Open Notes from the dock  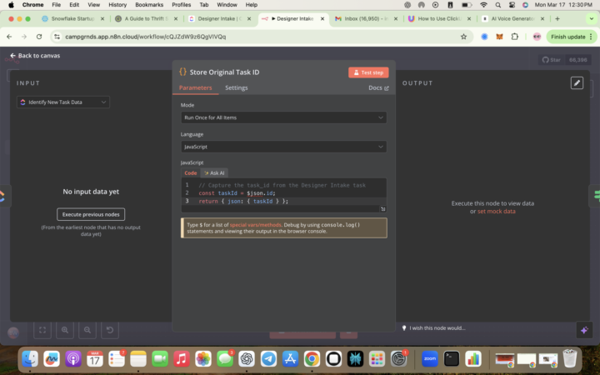click(x=138, y=358)
